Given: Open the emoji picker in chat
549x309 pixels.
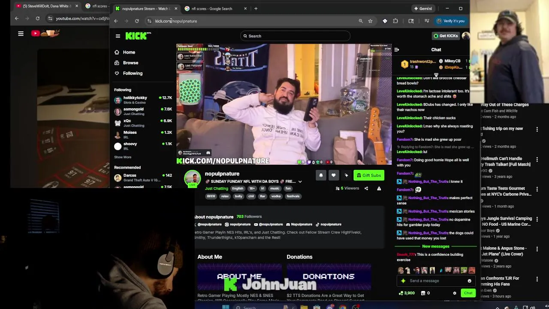Looking at the screenshot, I should point(469,281).
